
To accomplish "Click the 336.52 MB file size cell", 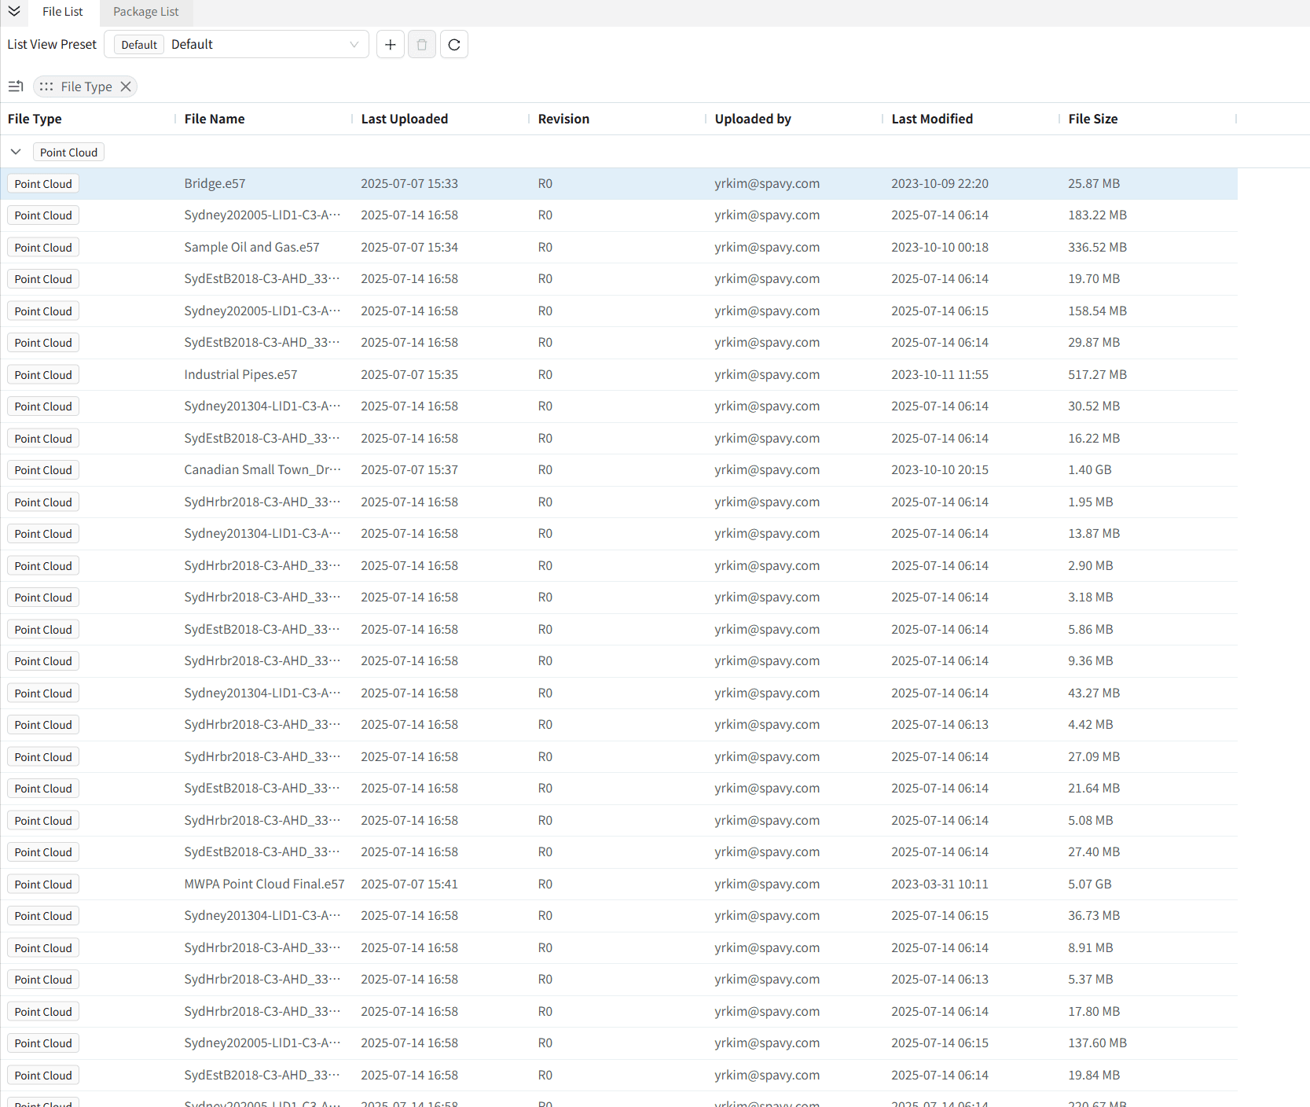I will pos(1097,247).
